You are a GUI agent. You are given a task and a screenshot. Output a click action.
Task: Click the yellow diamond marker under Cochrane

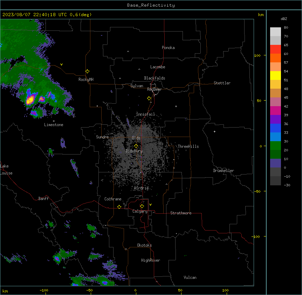click(119, 207)
